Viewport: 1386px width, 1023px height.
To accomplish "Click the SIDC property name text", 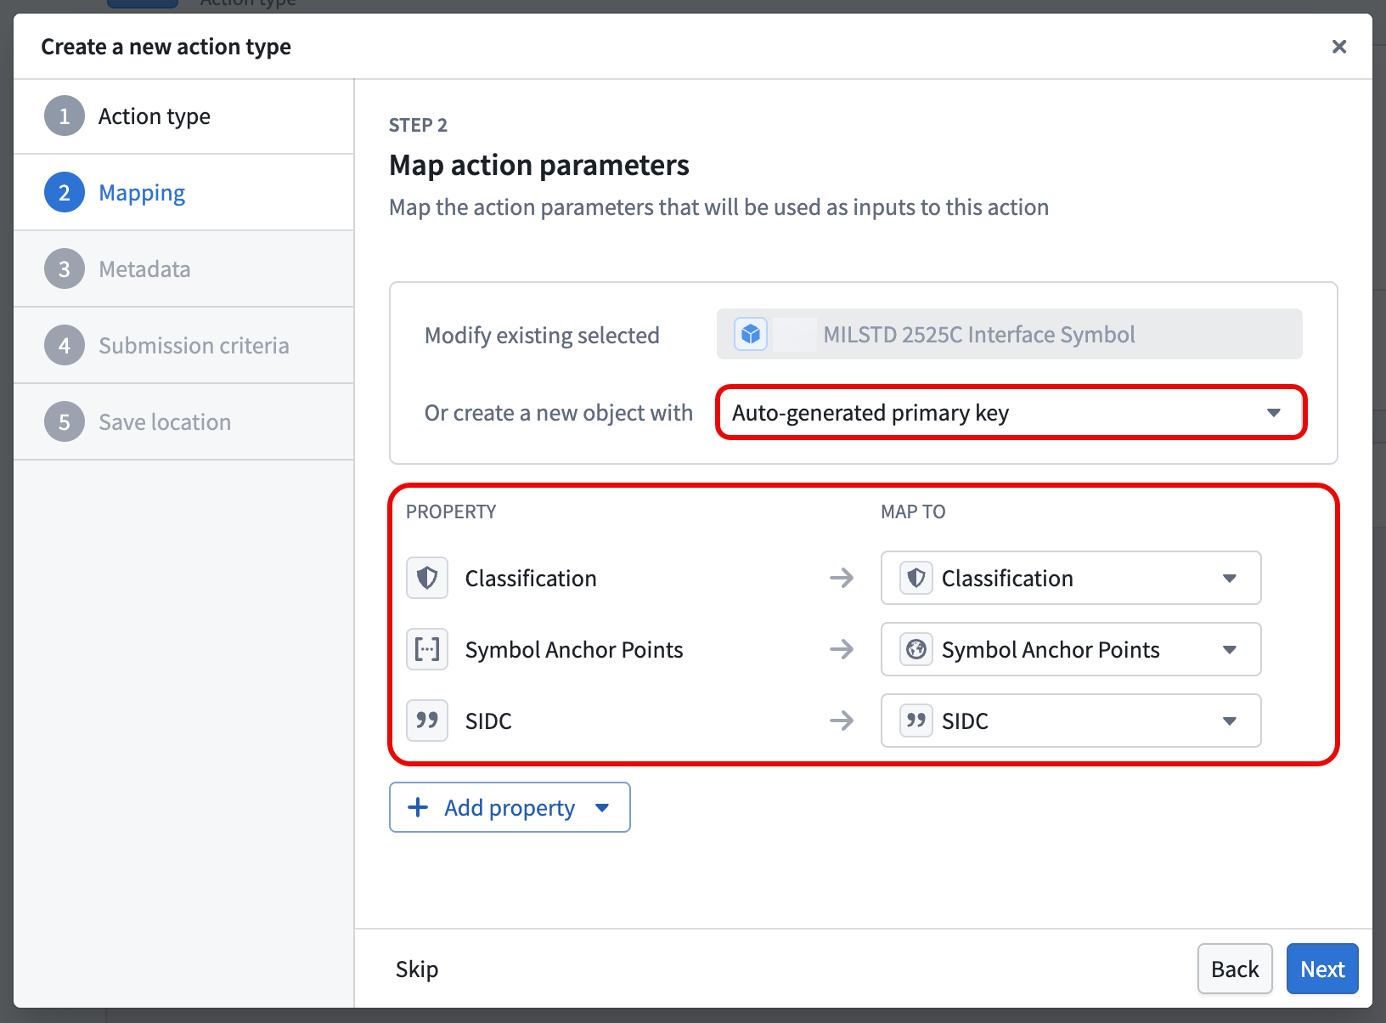I will 488,721.
